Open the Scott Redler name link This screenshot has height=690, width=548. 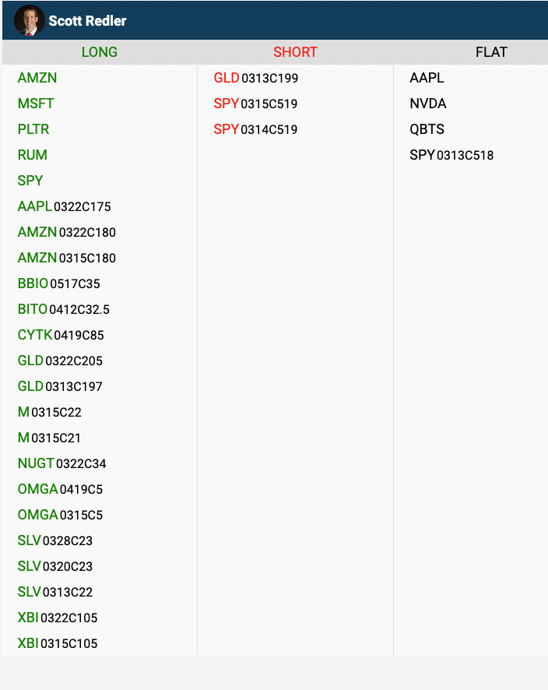pyautogui.click(x=87, y=21)
